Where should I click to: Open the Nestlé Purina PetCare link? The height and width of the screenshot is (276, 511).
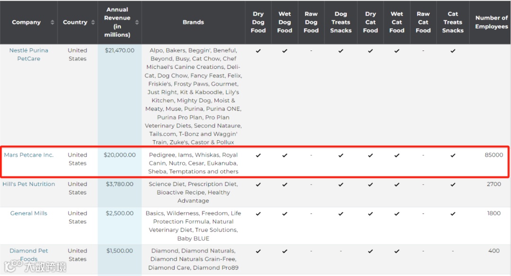point(29,54)
